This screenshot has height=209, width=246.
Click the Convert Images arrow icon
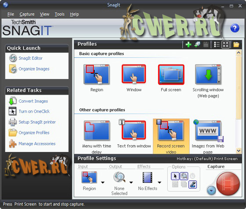tap(13, 101)
